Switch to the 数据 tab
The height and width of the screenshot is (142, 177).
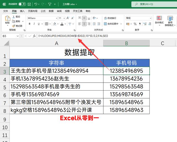pos(51,11)
